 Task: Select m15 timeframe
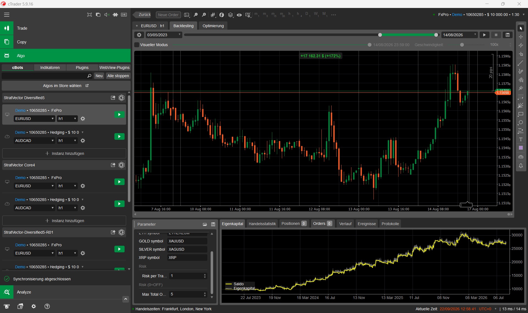(x=274, y=15)
